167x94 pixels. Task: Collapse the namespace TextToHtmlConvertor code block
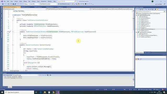13,15
